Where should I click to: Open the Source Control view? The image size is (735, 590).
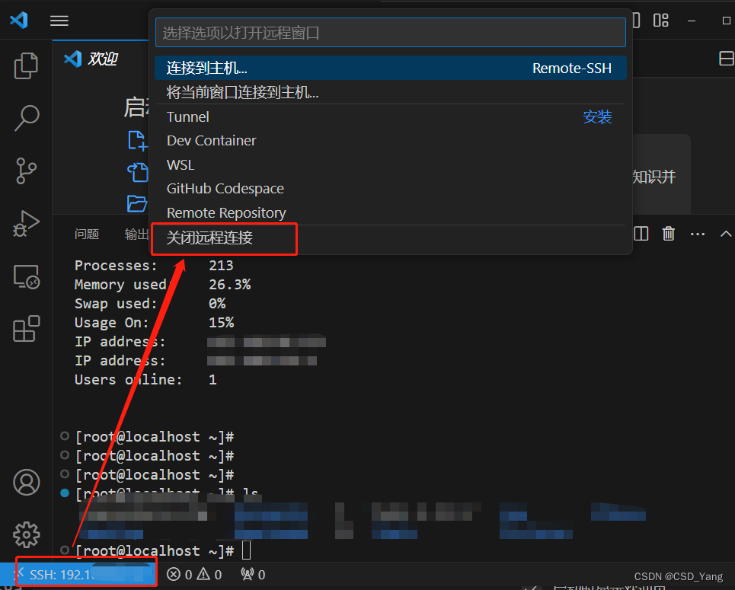click(x=26, y=171)
